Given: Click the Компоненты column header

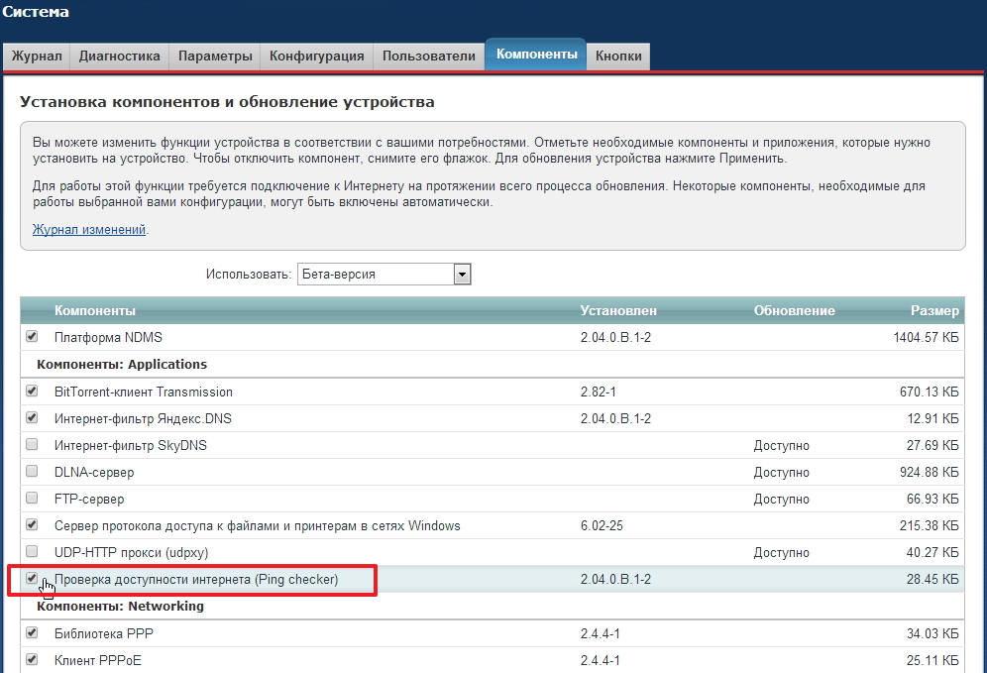Looking at the screenshot, I should point(95,311).
